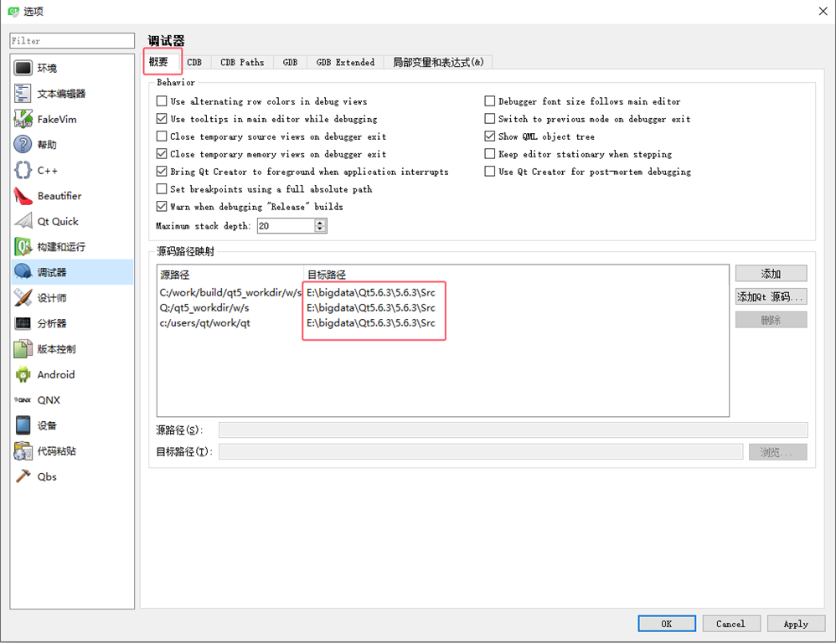Click the 目标路径 column header
Image resolution: width=836 pixels, height=643 pixels.
click(x=516, y=275)
